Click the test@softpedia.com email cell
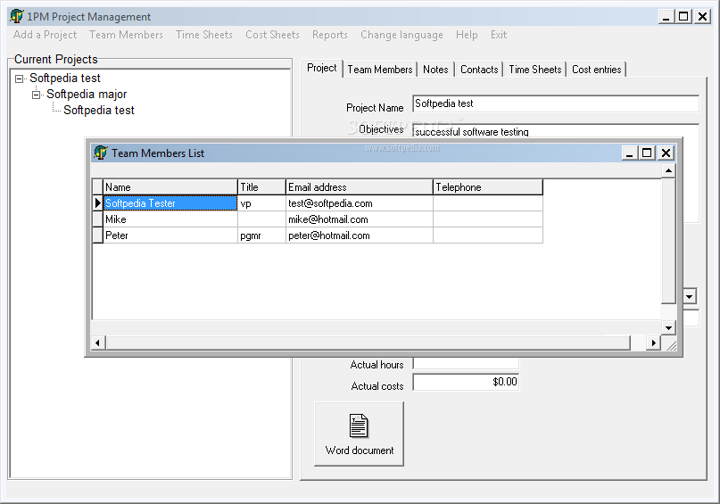This screenshot has height=504, width=720. pyautogui.click(x=360, y=203)
